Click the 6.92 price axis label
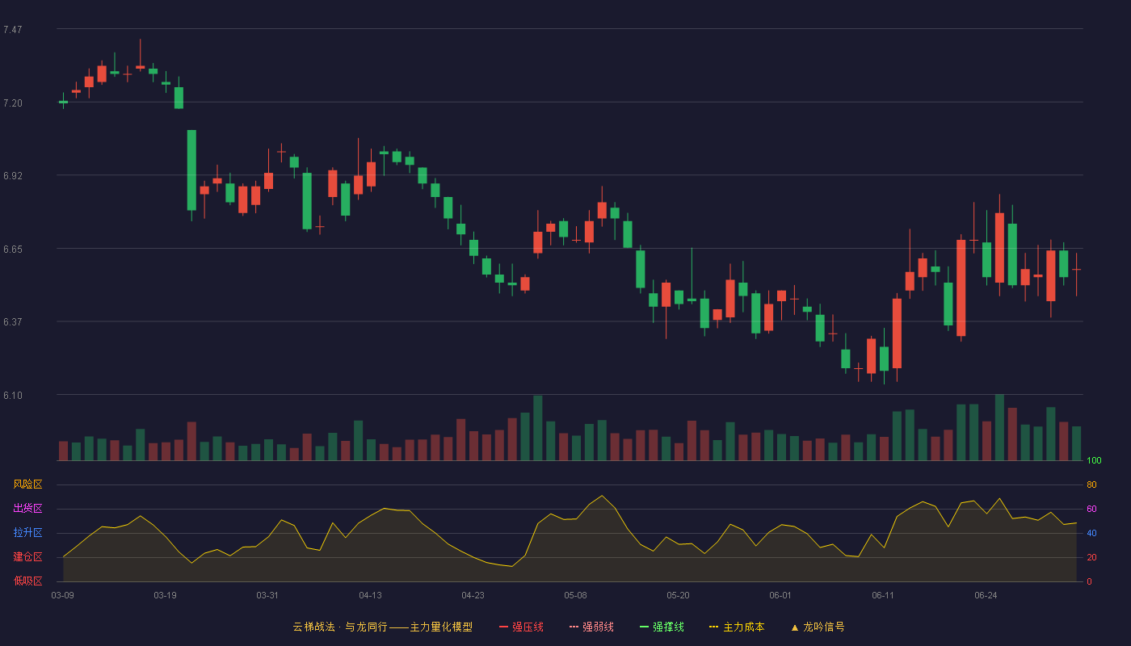The height and width of the screenshot is (646, 1131). click(12, 176)
